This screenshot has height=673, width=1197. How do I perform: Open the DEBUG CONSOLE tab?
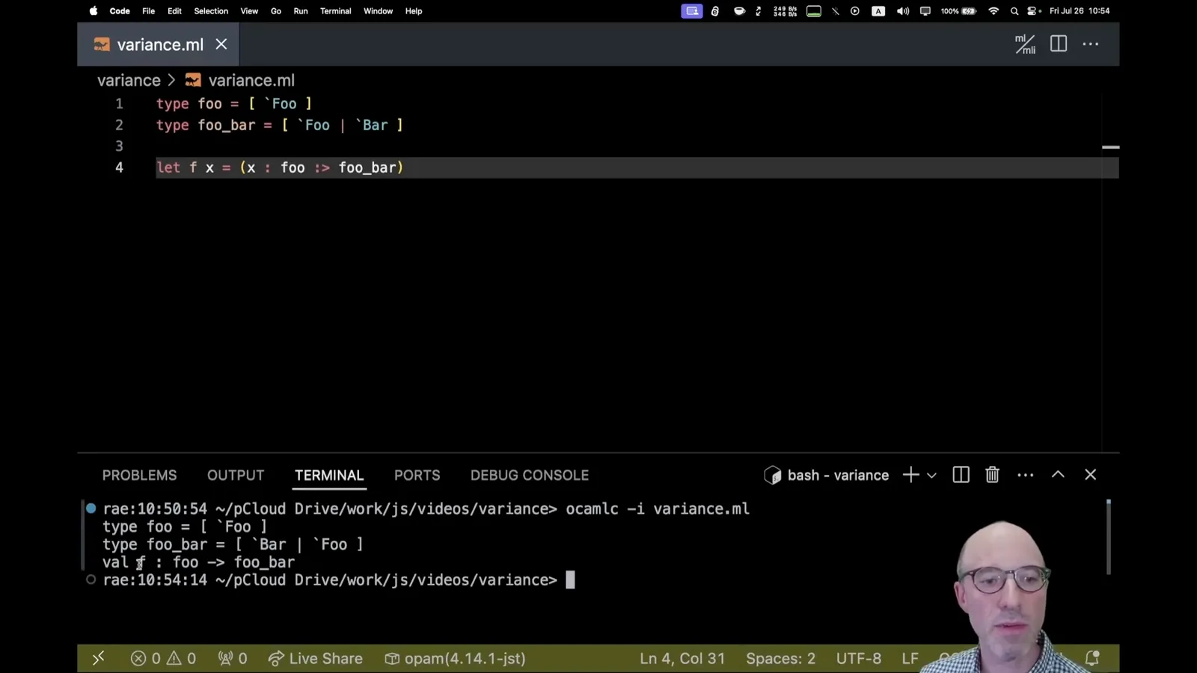click(x=530, y=475)
